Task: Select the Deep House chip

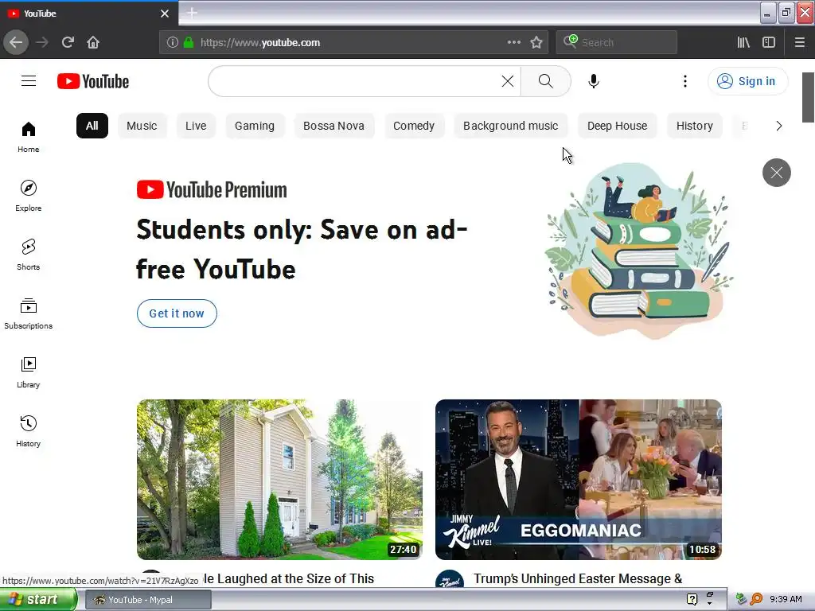Action: tap(617, 126)
